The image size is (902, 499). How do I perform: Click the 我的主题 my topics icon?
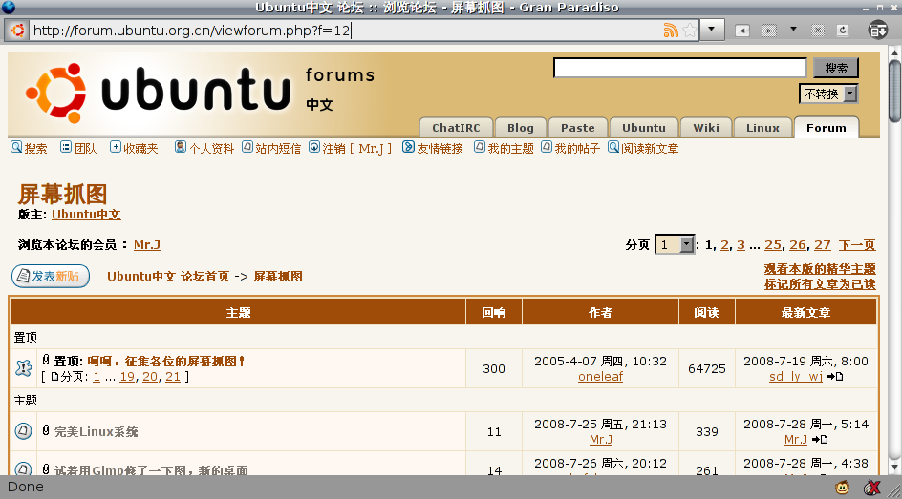480,147
